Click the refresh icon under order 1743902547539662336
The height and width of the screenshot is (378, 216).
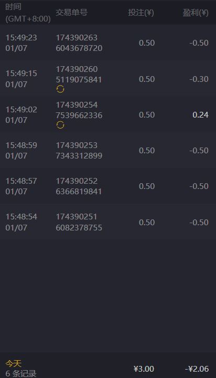point(60,125)
